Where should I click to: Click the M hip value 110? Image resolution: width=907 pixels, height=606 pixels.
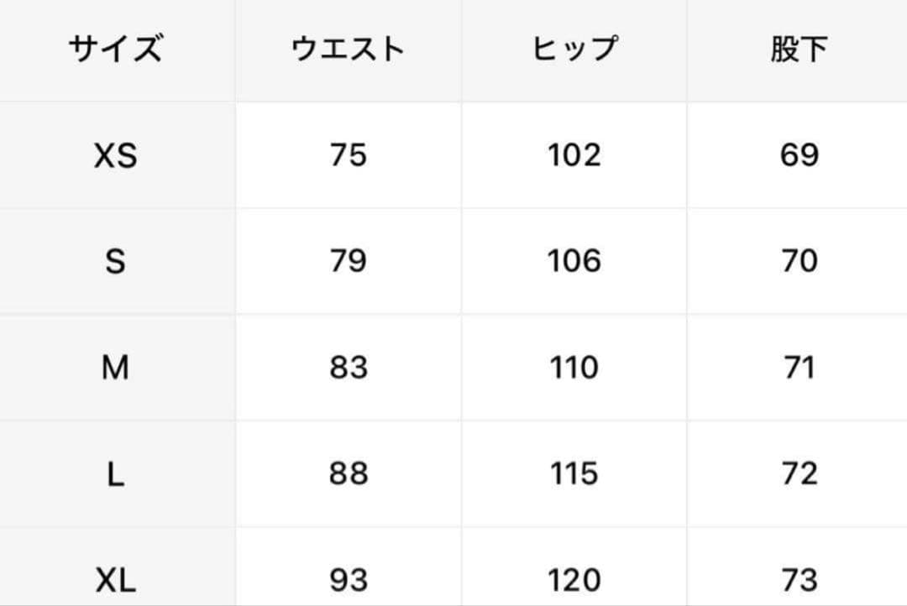(x=574, y=368)
